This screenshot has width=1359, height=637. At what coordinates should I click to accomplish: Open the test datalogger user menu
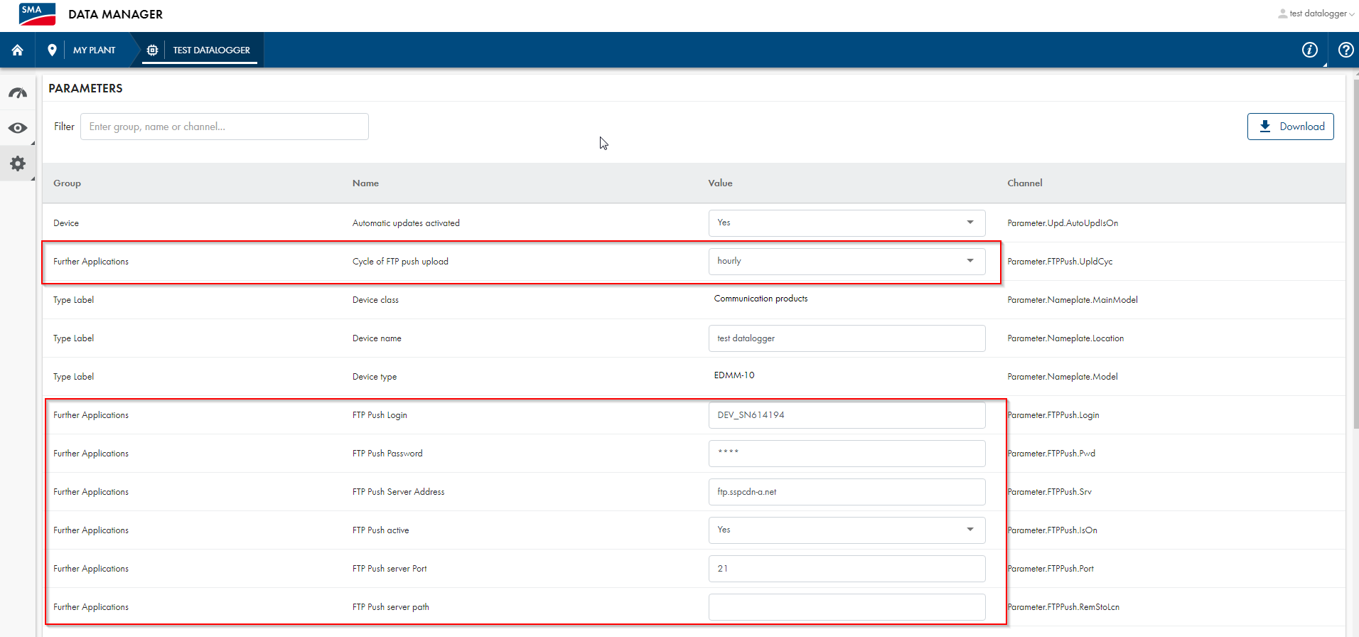(1316, 14)
